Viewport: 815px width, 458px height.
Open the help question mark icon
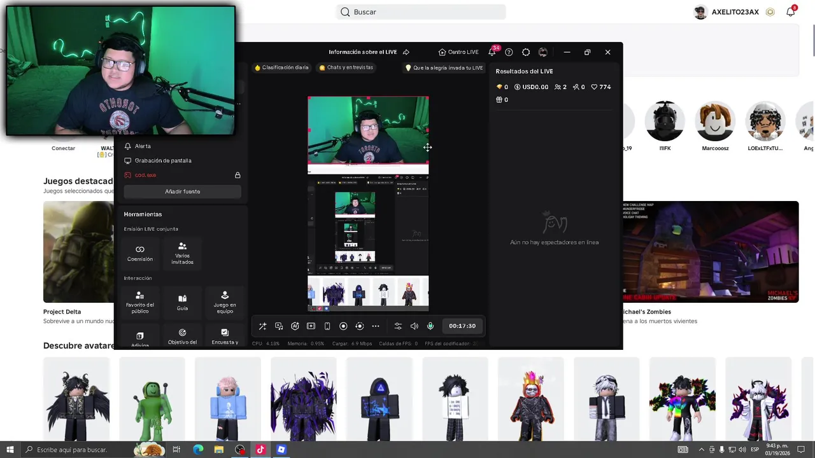pyautogui.click(x=509, y=52)
